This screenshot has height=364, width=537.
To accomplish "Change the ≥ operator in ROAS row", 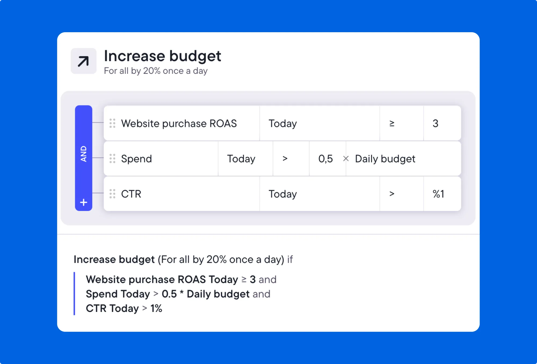I will click(392, 123).
